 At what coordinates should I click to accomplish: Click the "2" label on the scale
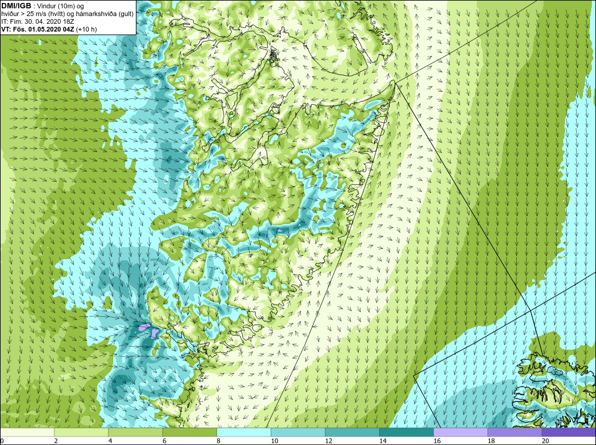pyautogui.click(x=56, y=441)
